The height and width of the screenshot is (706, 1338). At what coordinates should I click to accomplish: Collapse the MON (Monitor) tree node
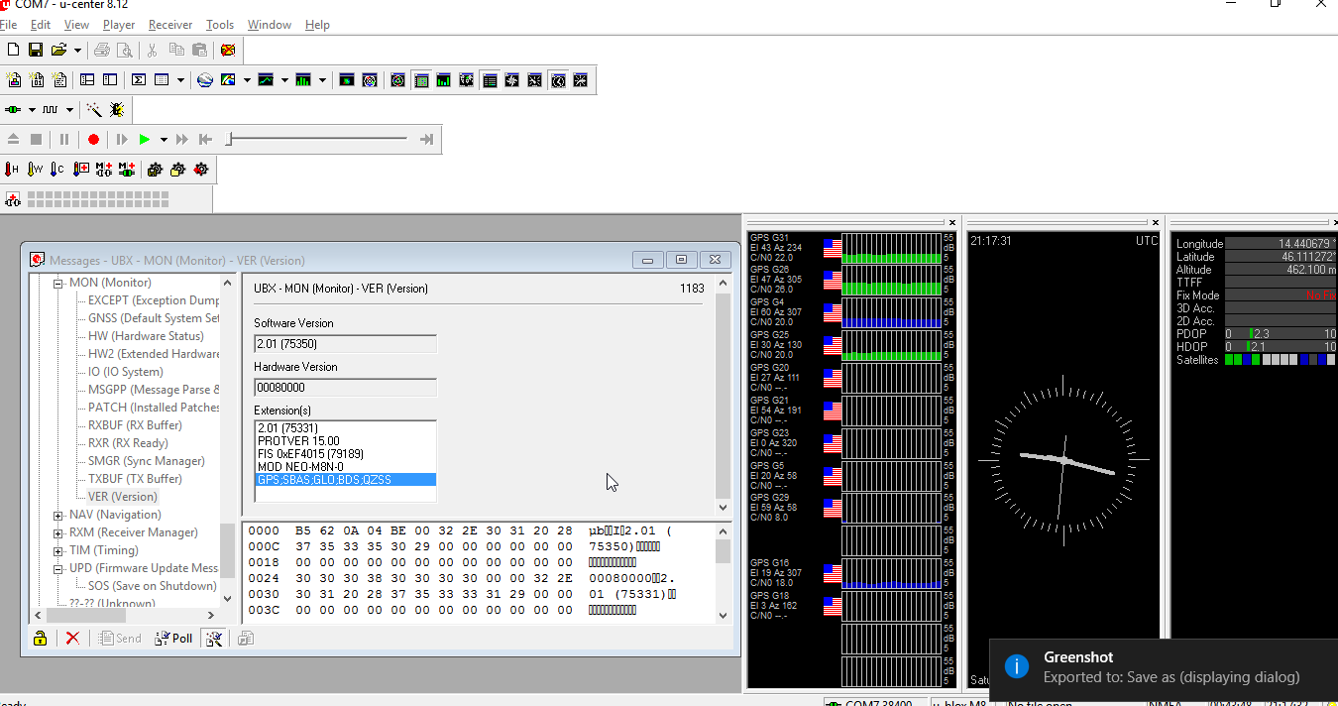point(58,283)
